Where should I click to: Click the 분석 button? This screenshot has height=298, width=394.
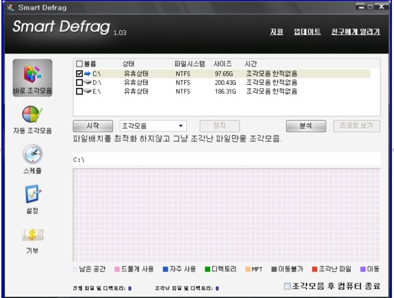tap(306, 126)
